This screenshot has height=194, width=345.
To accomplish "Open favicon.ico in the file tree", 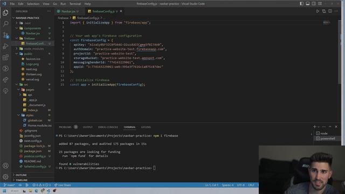I will pos(33,59).
